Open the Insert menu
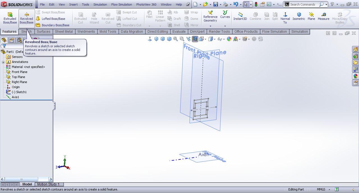This screenshot has height=193, width=359. 73,4
